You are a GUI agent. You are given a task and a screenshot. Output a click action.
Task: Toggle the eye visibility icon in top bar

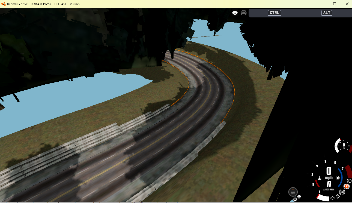coord(235,13)
